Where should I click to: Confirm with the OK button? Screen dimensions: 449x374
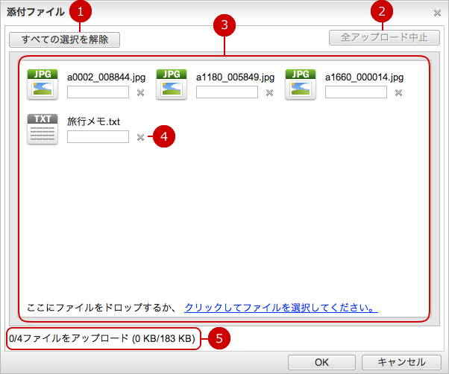click(x=321, y=362)
